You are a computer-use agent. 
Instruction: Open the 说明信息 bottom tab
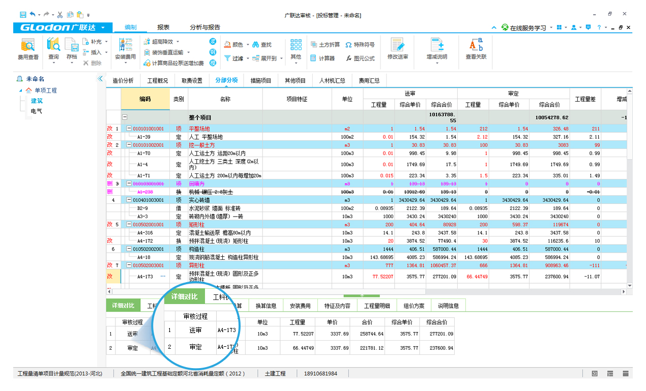pyautogui.click(x=448, y=306)
